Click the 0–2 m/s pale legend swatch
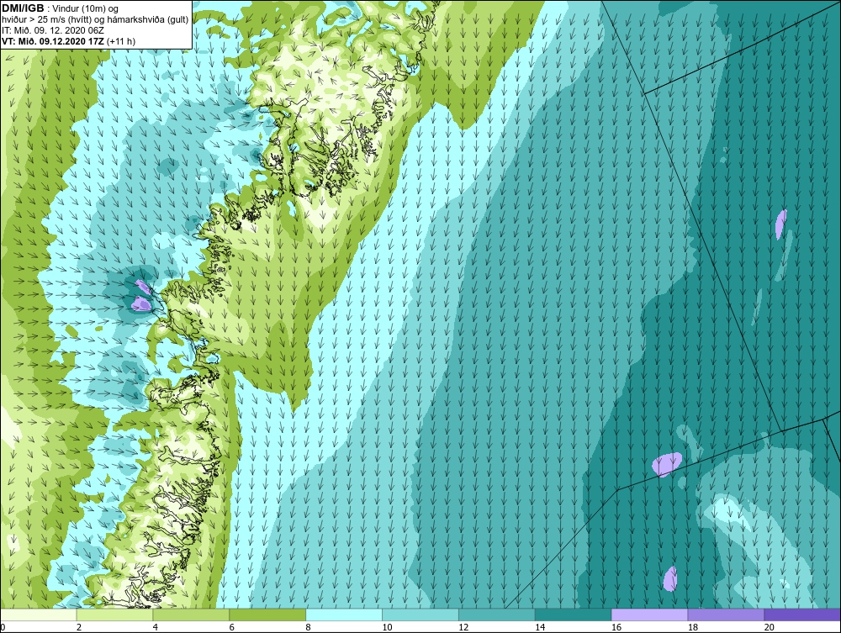The image size is (841, 633). point(39,615)
